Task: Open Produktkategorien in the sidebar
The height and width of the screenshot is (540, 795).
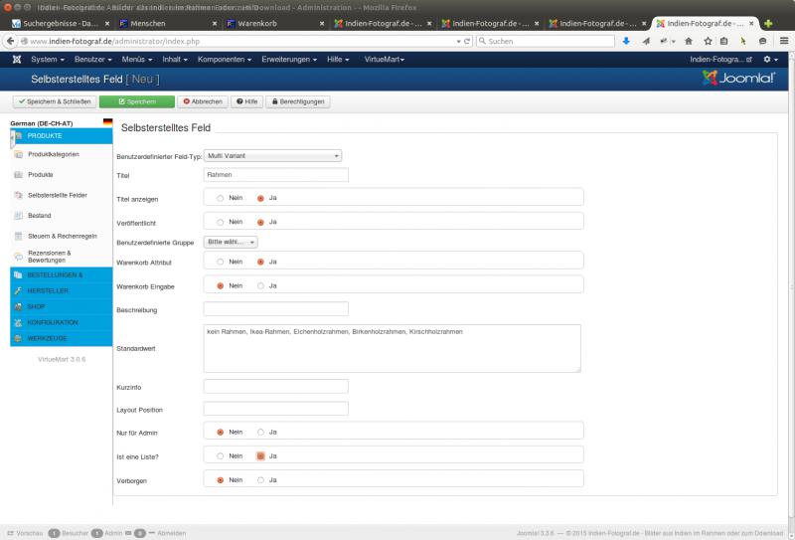Action: pyautogui.click(x=54, y=154)
